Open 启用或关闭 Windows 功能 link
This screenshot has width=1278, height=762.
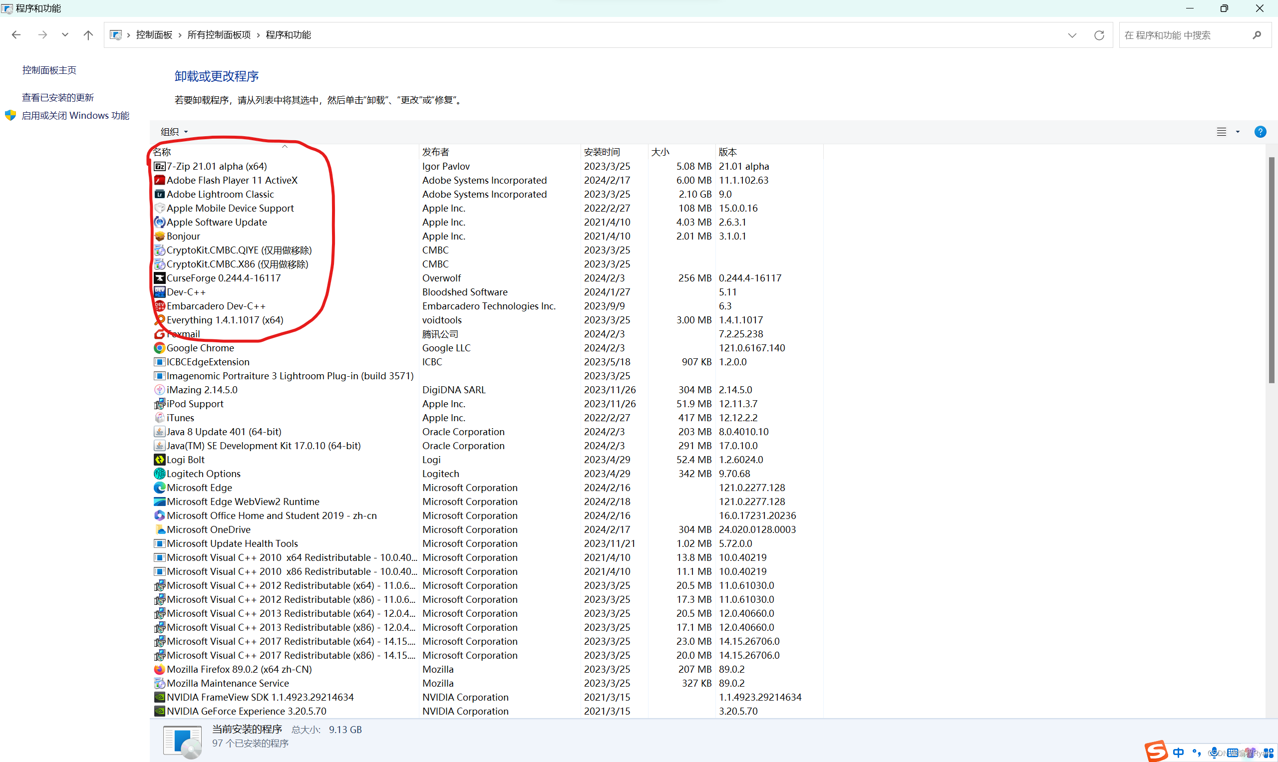coord(75,116)
